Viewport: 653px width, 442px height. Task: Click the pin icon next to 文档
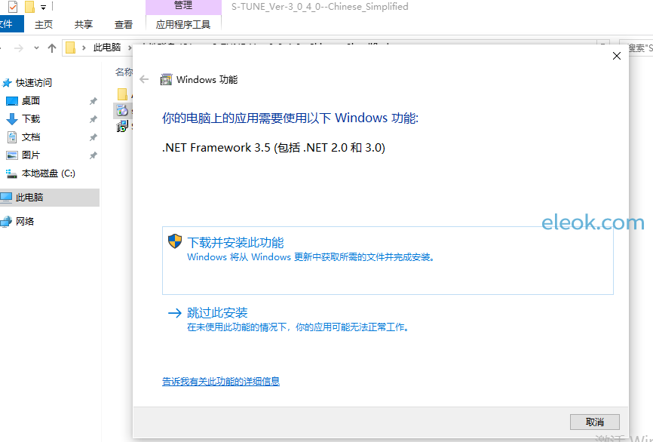pos(94,137)
